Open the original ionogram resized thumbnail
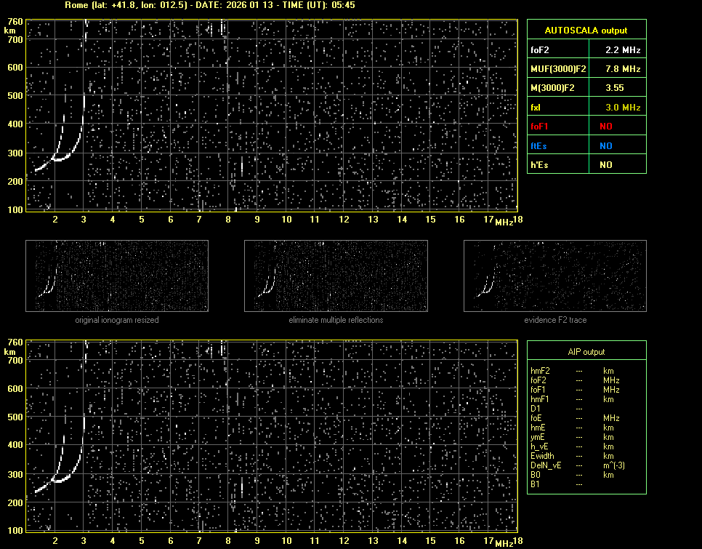The image size is (702, 549). [x=117, y=276]
